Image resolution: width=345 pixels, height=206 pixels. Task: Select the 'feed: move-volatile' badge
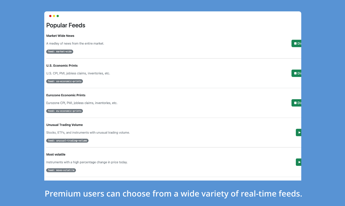point(61,170)
